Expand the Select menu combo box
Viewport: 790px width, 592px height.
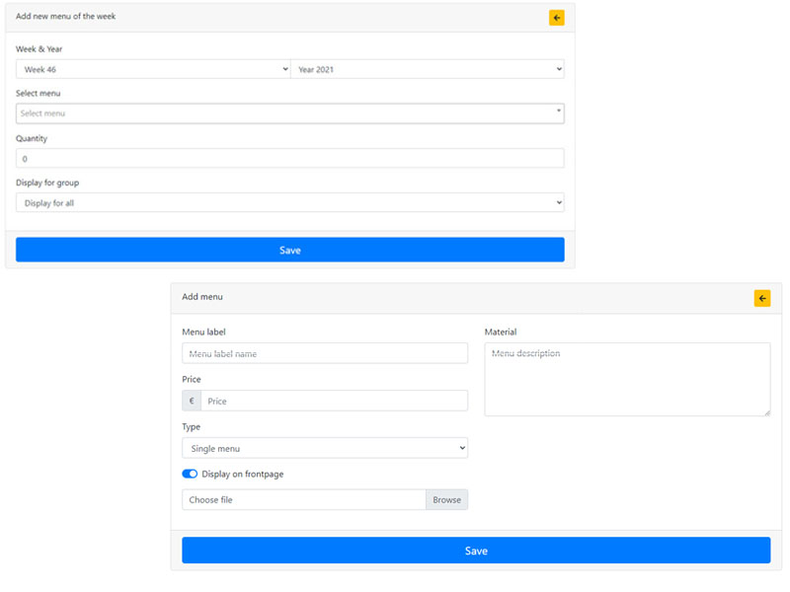tap(288, 111)
